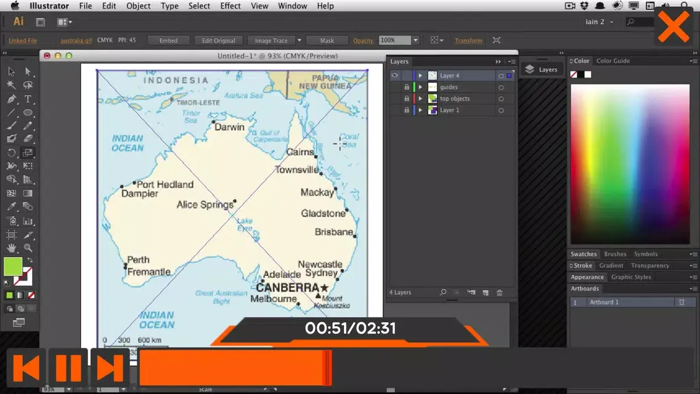Screen dimensions: 700x394
Task: Hide Layer 4 using its eye icon
Action: [394, 75]
